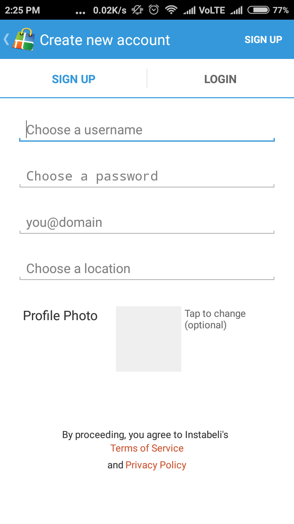Switch to the LOGIN tab

220,79
